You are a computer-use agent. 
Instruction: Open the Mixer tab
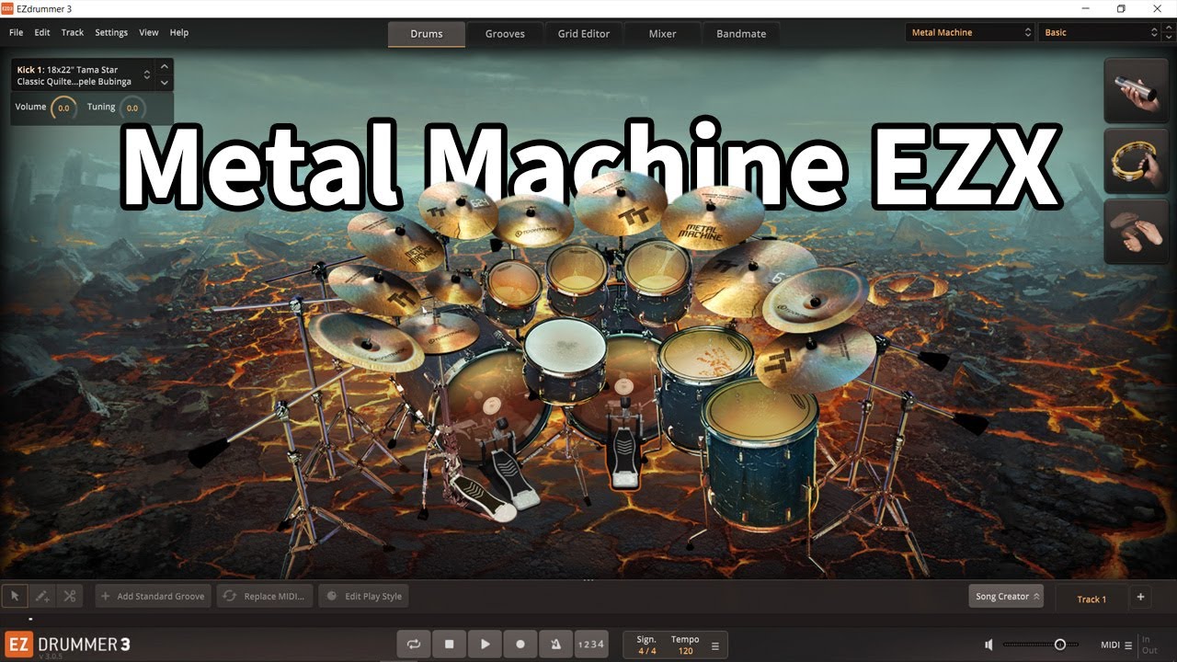coord(662,34)
